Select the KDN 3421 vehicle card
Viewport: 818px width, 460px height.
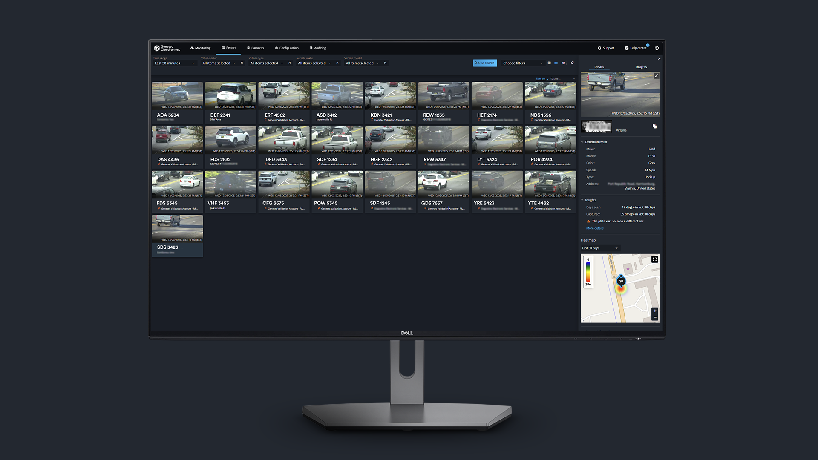390,103
